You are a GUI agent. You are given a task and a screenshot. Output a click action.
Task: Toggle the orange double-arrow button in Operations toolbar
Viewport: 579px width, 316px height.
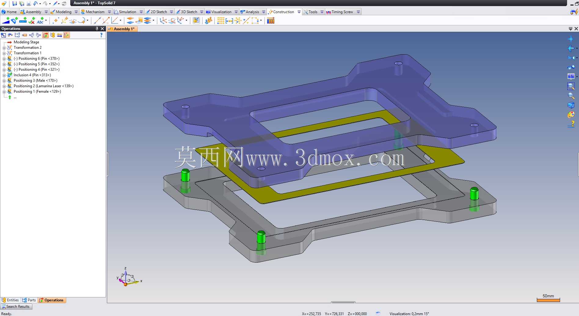[60, 35]
